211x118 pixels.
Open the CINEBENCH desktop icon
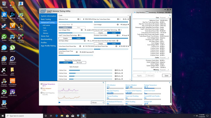[x=13, y=60]
